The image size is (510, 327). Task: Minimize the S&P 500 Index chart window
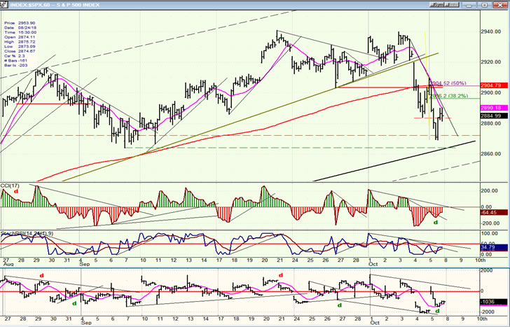coord(468,5)
